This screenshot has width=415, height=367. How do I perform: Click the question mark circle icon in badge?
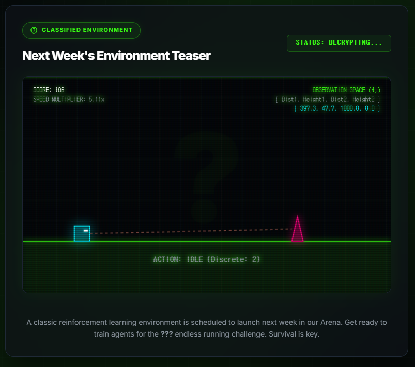pos(34,30)
